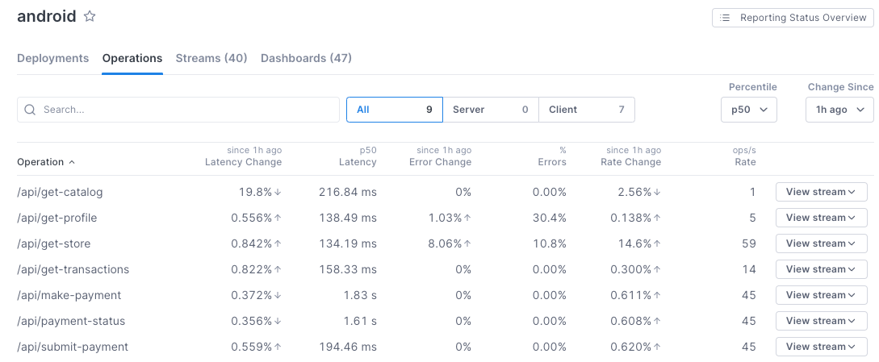Screen dimensions: 879x362
Task: Select the /api/submit-payment operation row
Action: tap(73, 347)
